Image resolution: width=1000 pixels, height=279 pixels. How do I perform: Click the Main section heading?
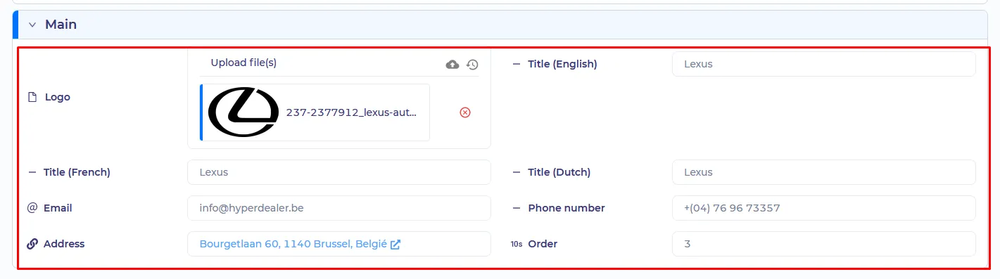click(x=61, y=25)
